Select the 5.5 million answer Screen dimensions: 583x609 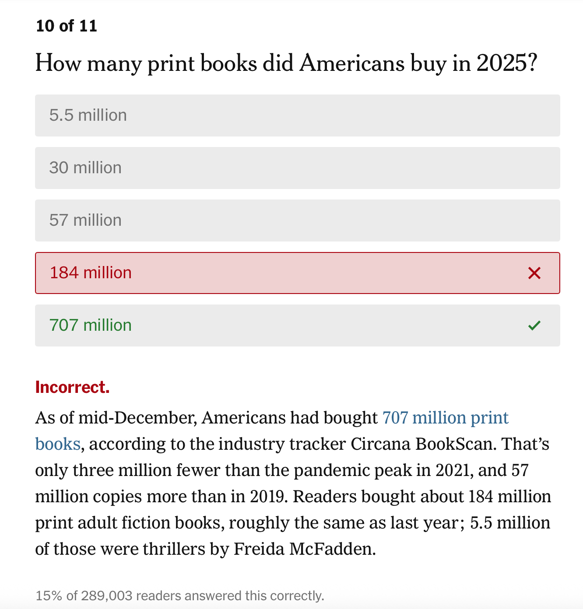pos(297,115)
